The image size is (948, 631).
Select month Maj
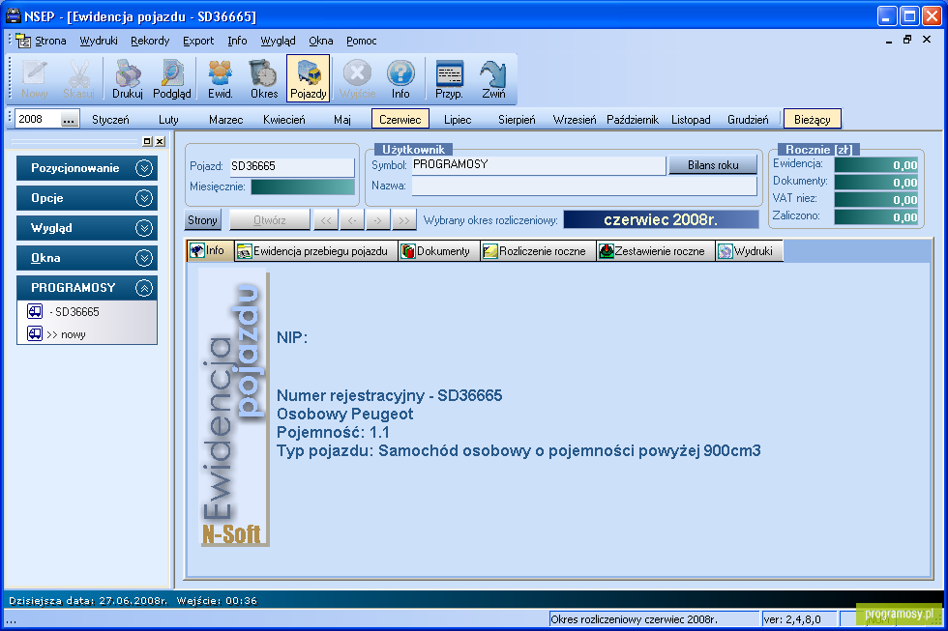point(342,119)
